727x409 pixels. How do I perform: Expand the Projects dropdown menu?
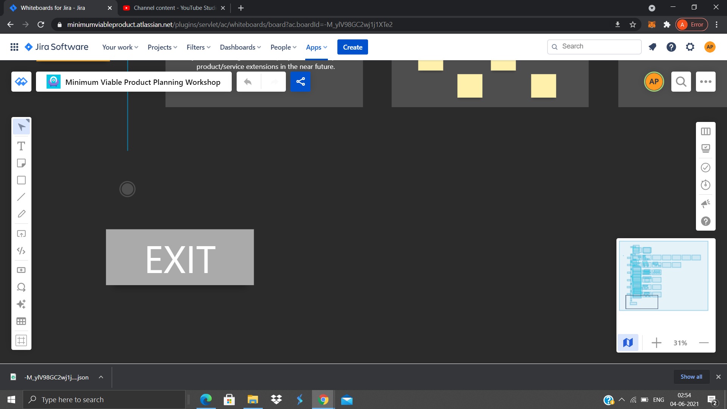(162, 47)
